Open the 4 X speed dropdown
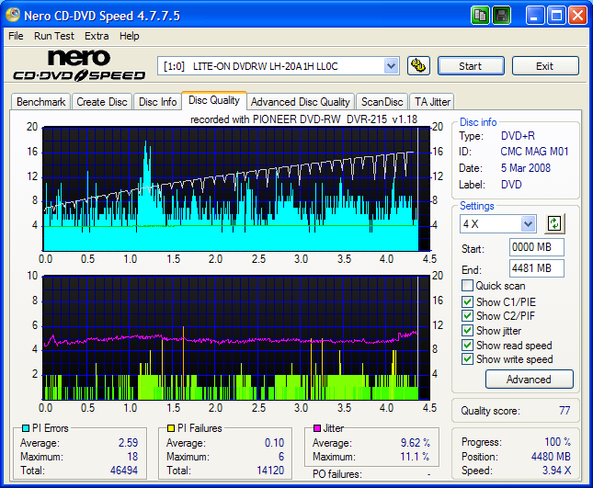593x488 pixels. (528, 224)
